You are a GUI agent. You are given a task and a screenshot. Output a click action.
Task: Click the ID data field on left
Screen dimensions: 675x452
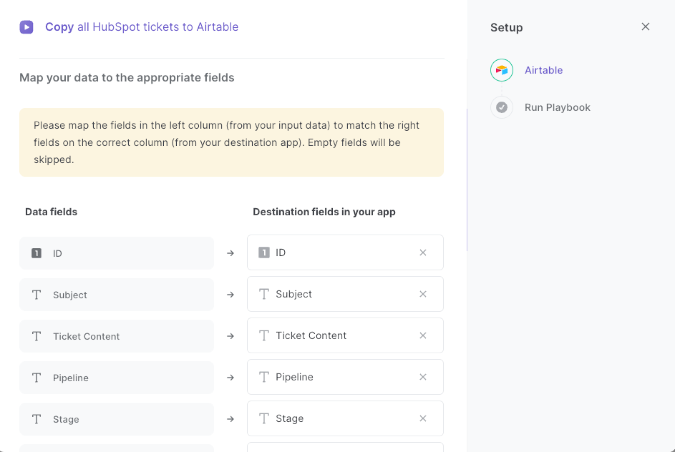[x=116, y=253]
